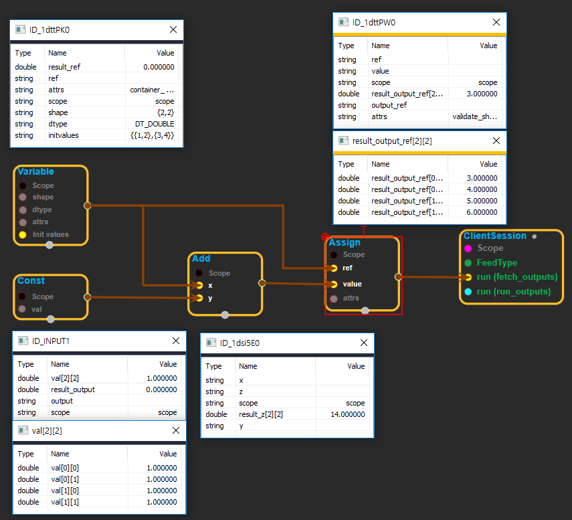Click the Value column header in ID_1dttPW0

(488, 46)
